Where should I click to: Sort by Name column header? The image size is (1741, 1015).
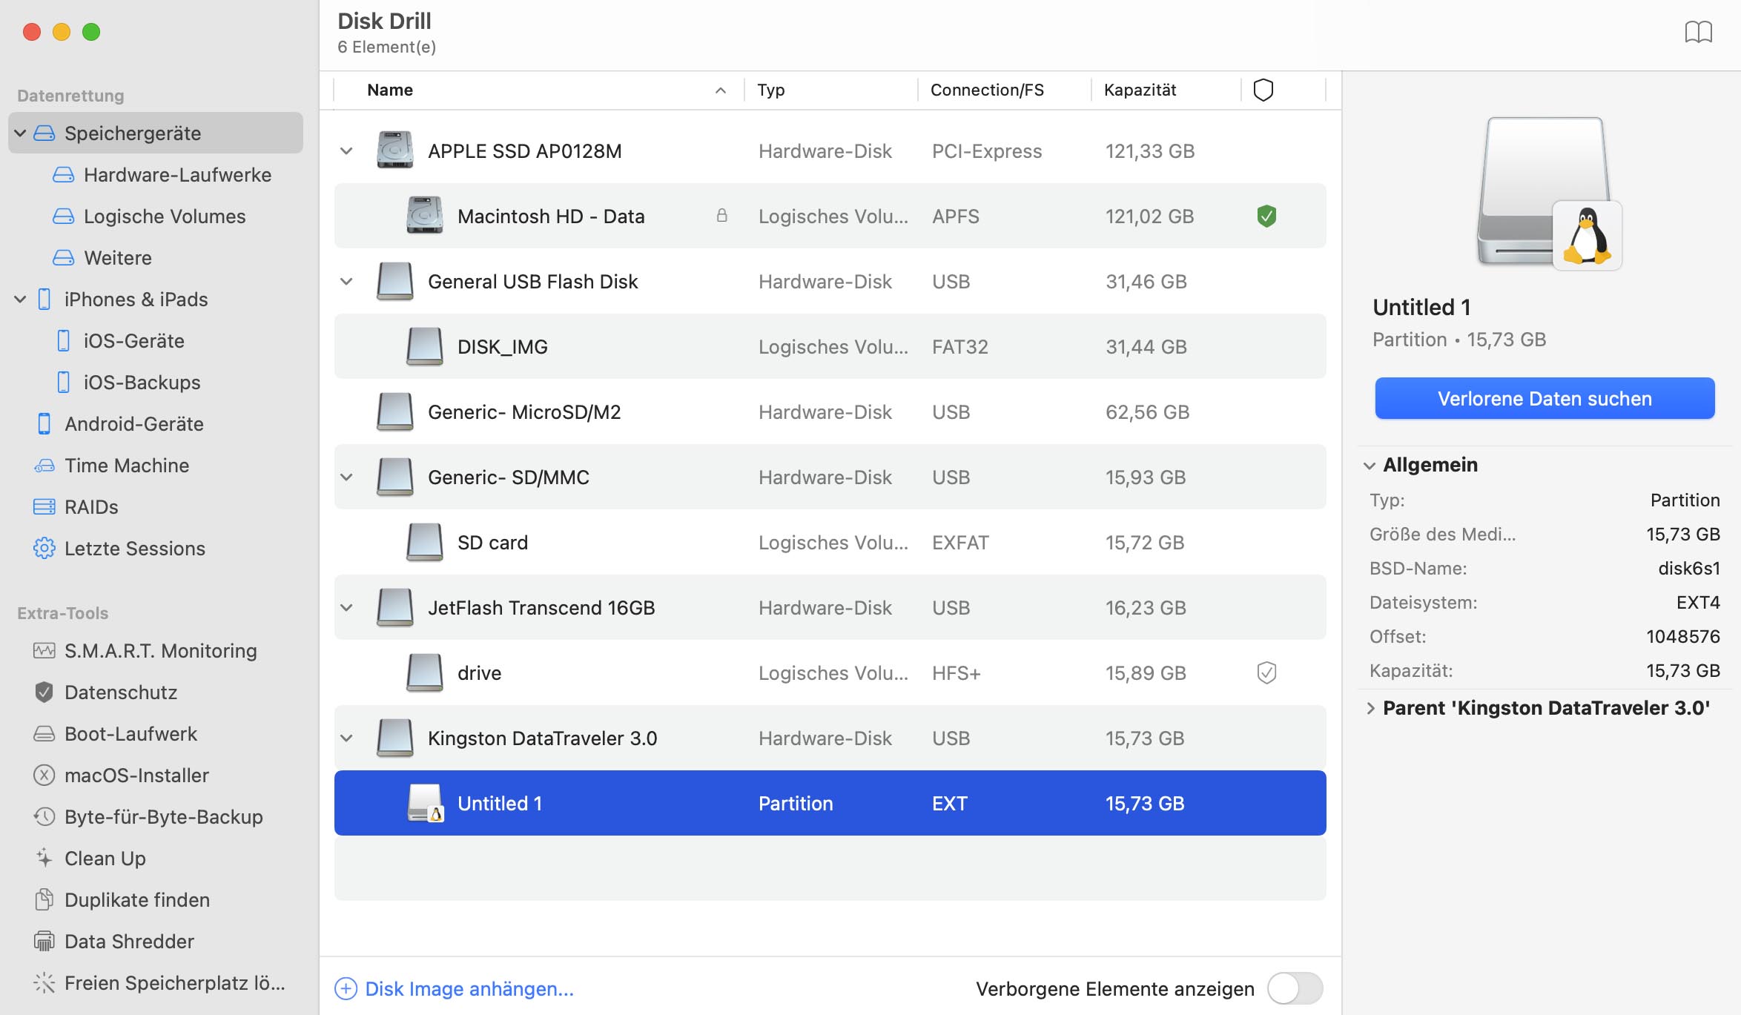click(539, 90)
